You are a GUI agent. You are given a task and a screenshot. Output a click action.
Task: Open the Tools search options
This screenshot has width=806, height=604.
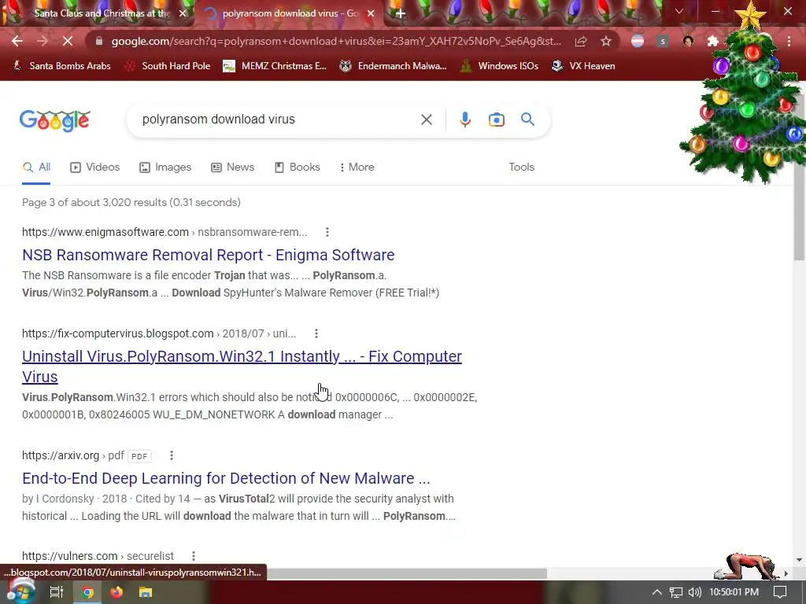click(x=521, y=168)
